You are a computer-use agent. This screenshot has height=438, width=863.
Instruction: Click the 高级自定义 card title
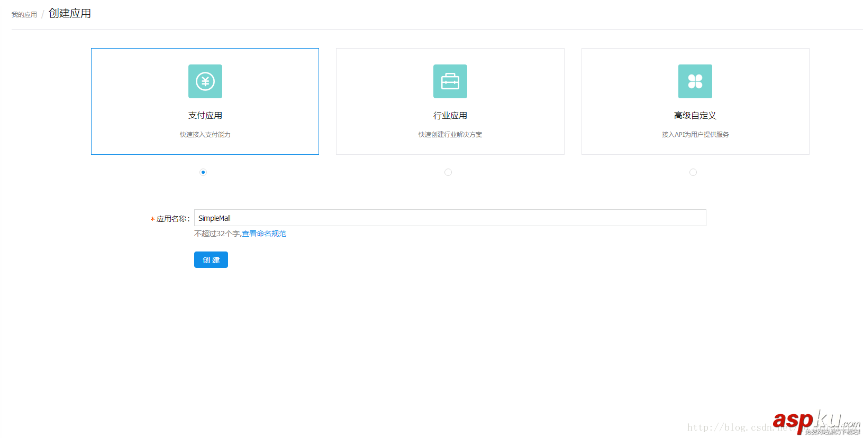click(x=695, y=116)
